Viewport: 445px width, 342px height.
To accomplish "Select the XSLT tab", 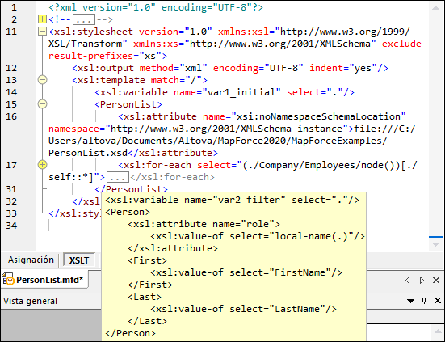I will coord(79,260).
